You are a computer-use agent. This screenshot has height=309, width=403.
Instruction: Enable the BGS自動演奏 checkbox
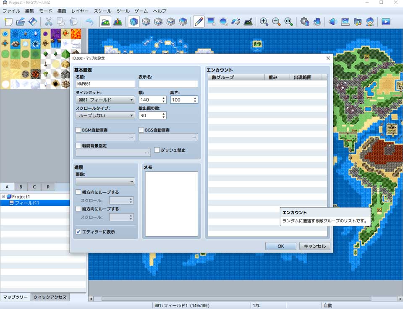pyautogui.click(x=141, y=130)
